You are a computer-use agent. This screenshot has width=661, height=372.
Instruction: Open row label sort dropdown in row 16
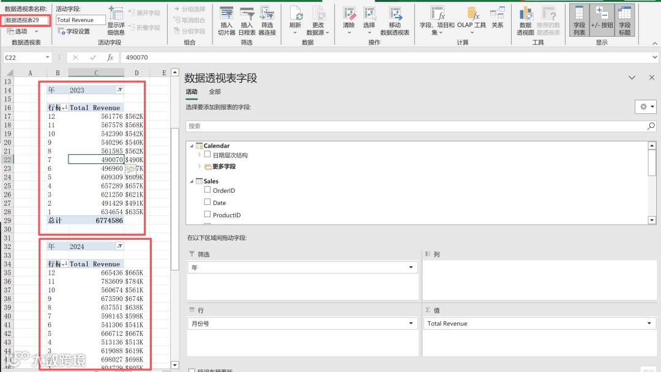(x=64, y=108)
